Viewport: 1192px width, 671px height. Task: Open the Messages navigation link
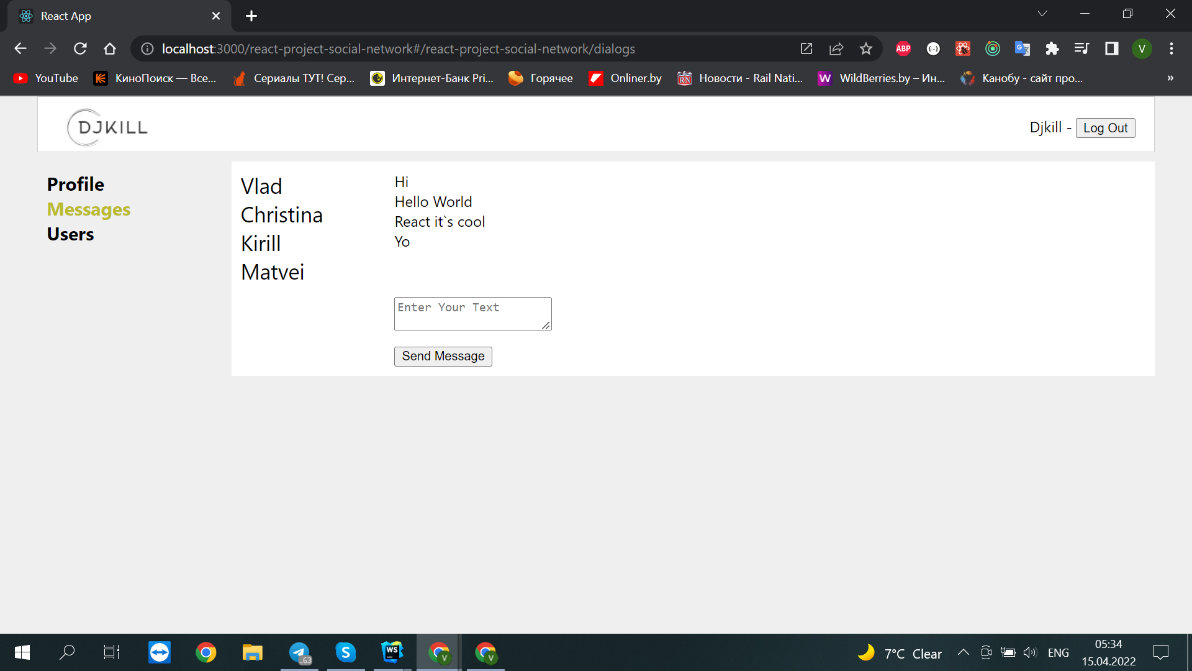[89, 209]
